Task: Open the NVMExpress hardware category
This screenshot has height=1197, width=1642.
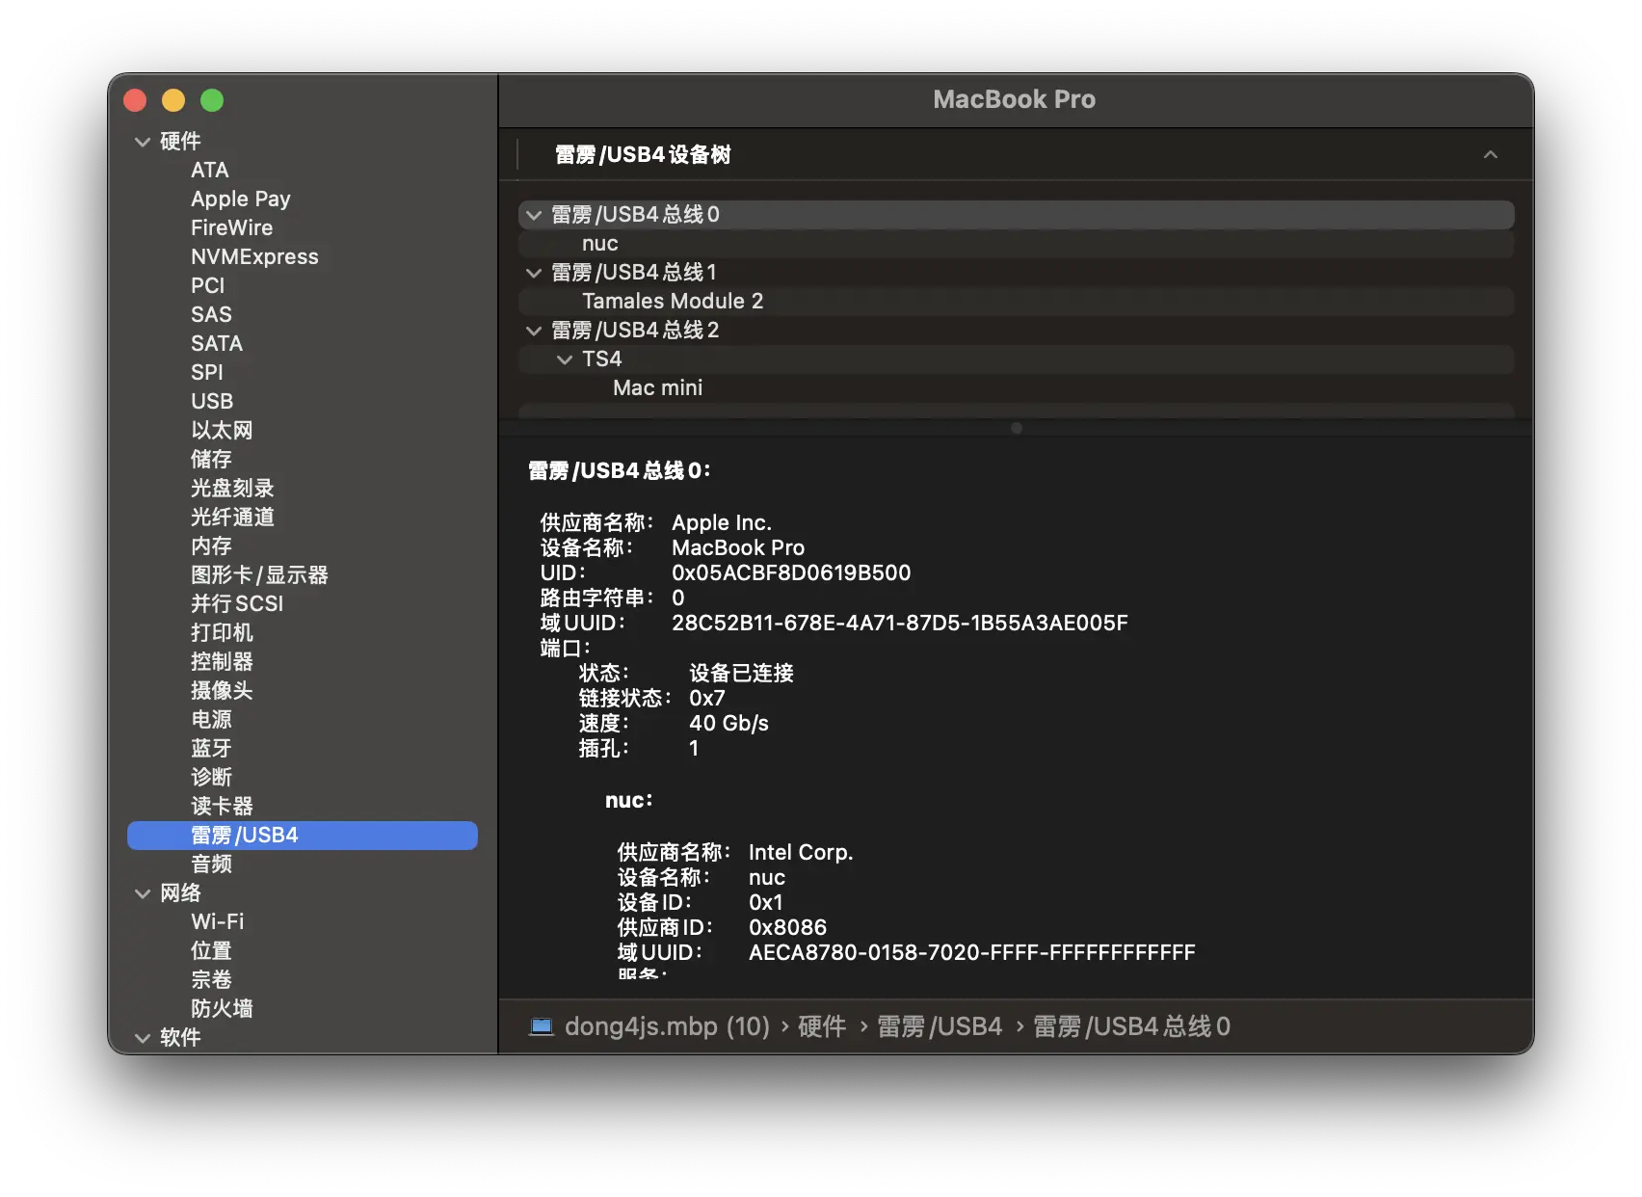Action: coord(254,257)
